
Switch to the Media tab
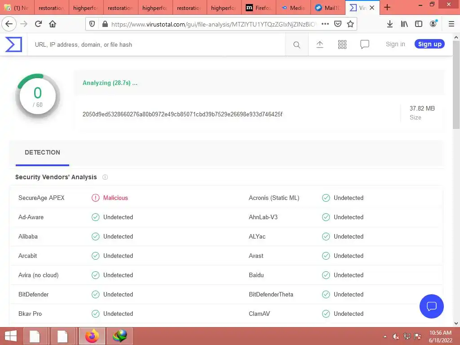pyautogui.click(x=293, y=8)
